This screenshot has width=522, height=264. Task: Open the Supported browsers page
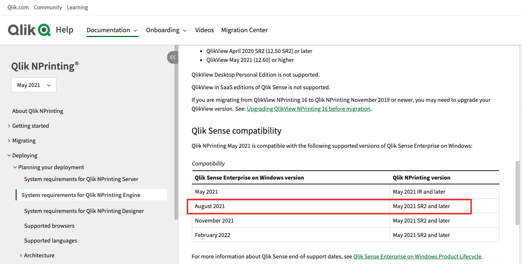click(x=49, y=226)
